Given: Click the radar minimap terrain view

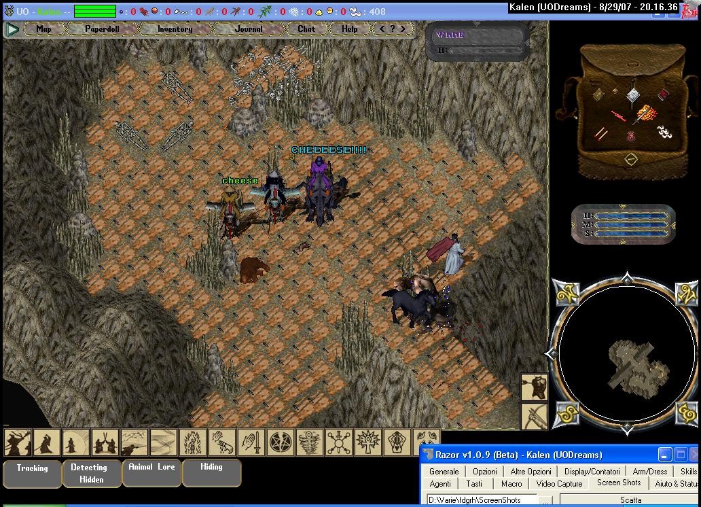Looking at the screenshot, I should (x=627, y=353).
